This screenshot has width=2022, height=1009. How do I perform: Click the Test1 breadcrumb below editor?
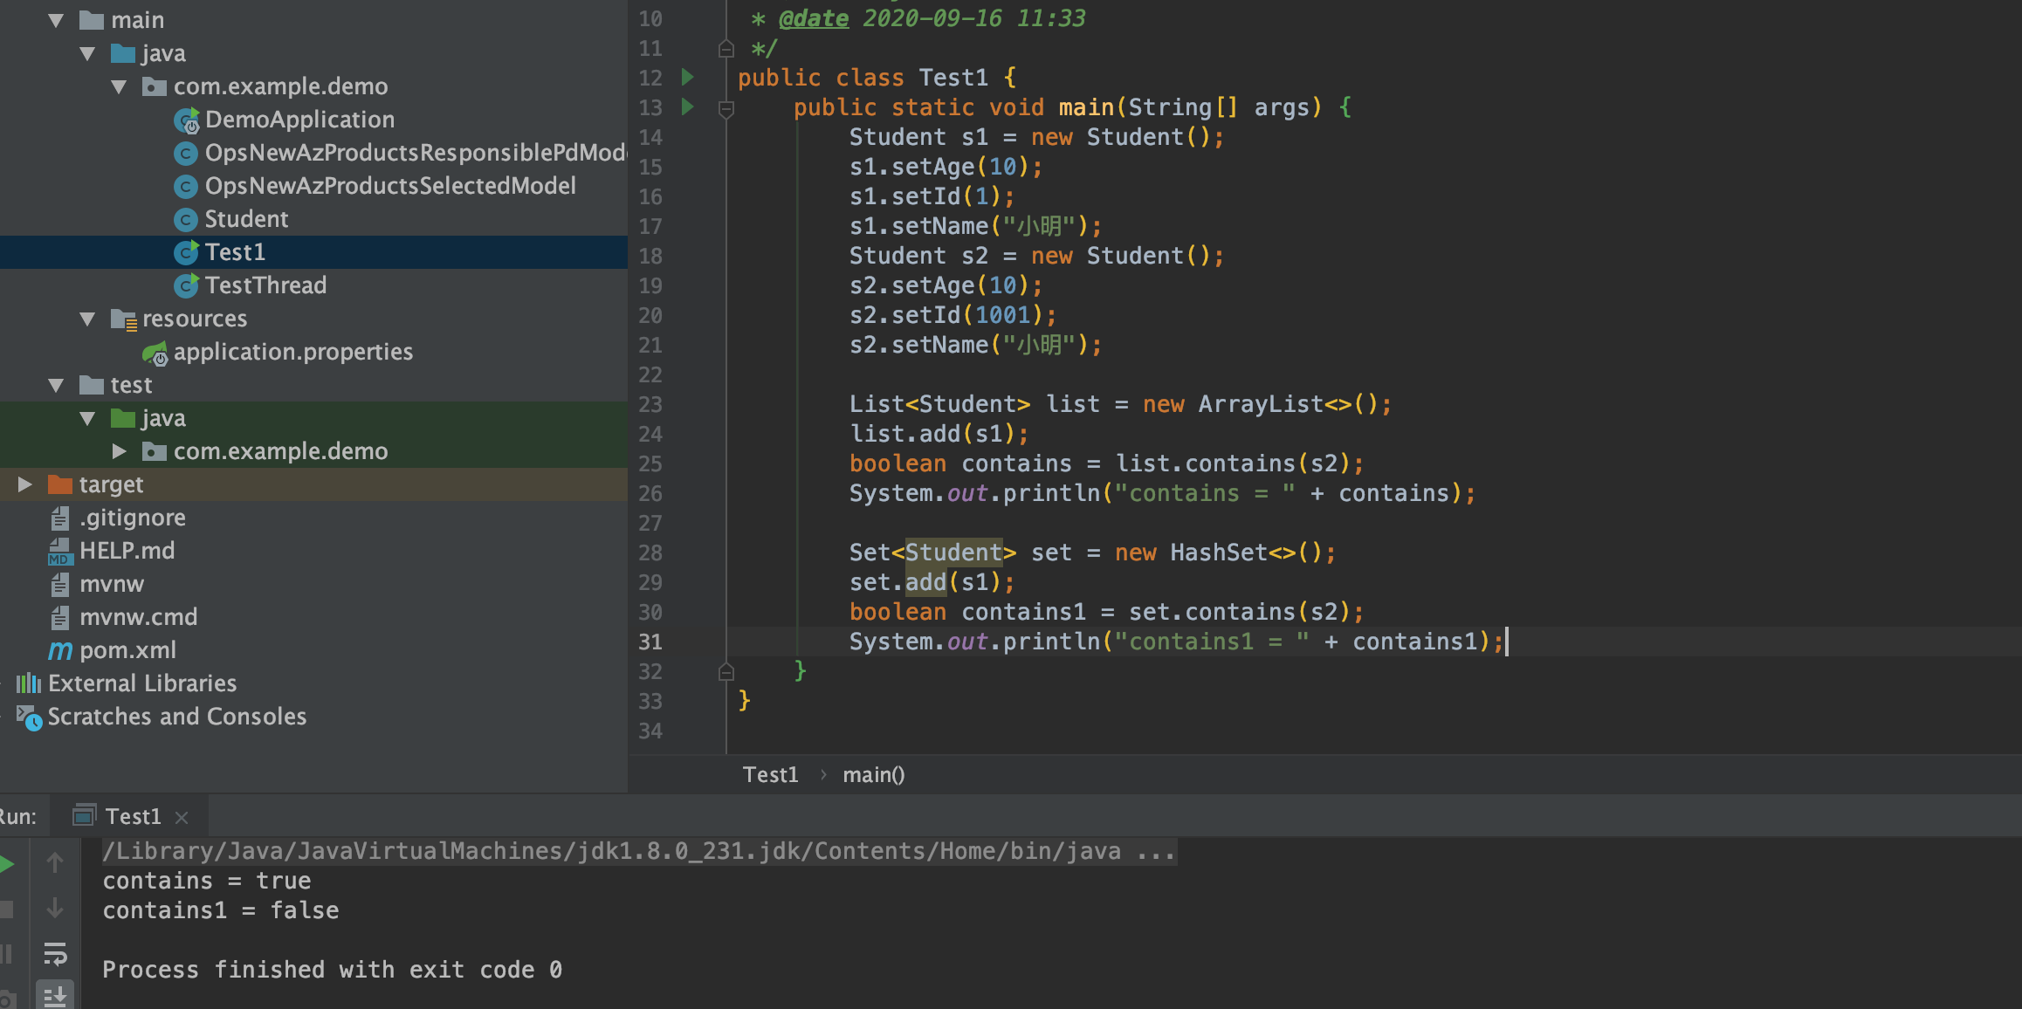click(x=769, y=774)
